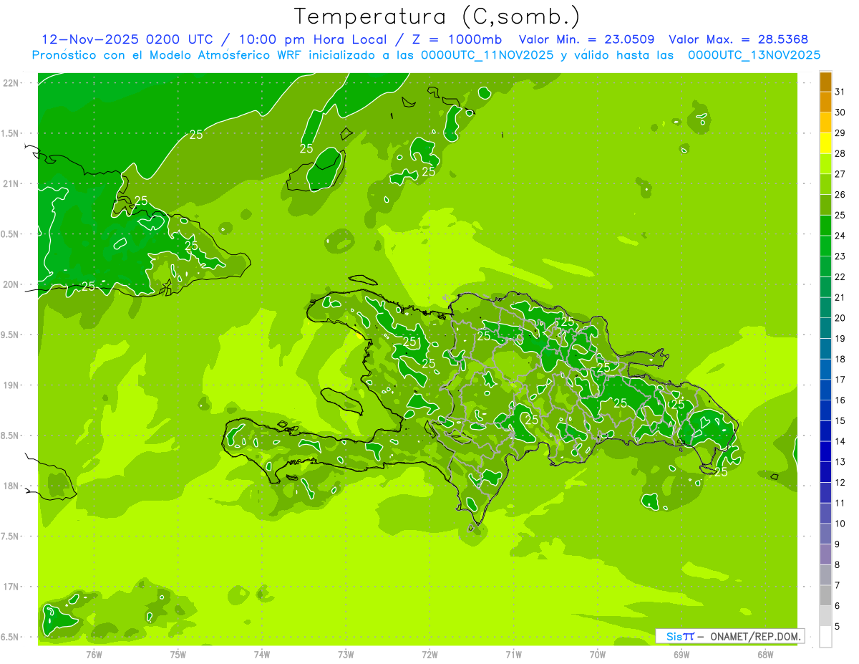The width and height of the screenshot is (859, 664).
Task: Click the '73W' longitude label
Action: click(x=346, y=654)
